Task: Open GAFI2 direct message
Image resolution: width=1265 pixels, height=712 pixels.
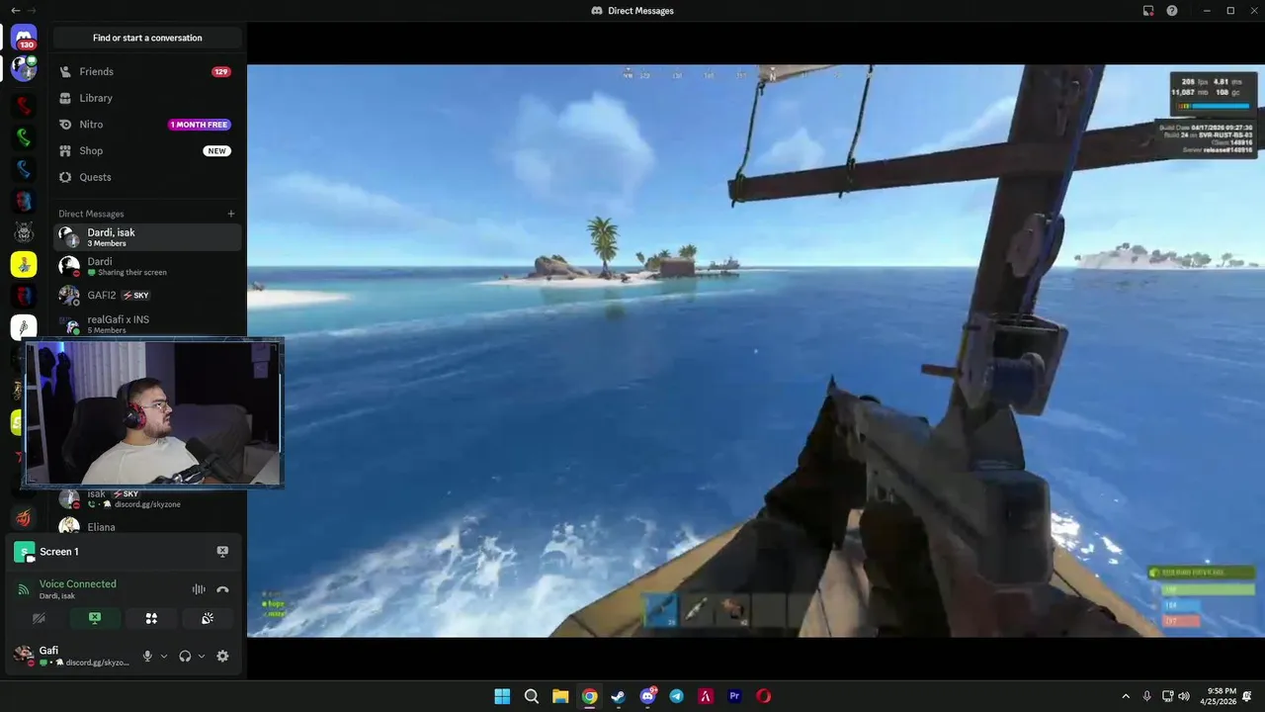Action: pyautogui.click(x=147, y=295)
